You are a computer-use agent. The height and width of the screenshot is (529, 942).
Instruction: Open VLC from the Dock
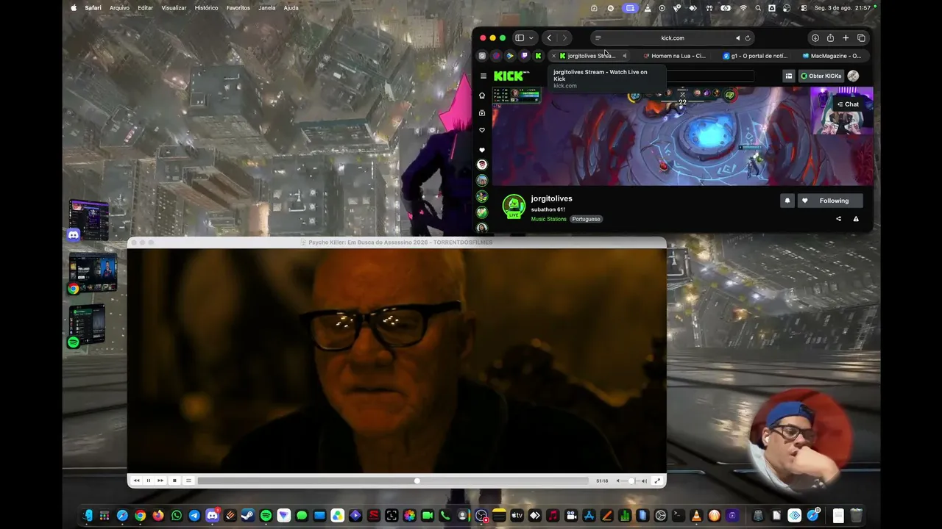coord(696,516)
